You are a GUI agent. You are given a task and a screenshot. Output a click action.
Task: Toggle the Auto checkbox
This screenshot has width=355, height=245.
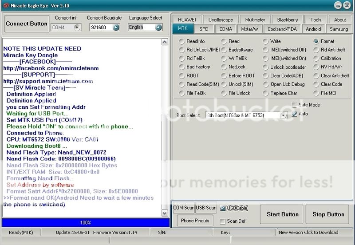[294, 114]
